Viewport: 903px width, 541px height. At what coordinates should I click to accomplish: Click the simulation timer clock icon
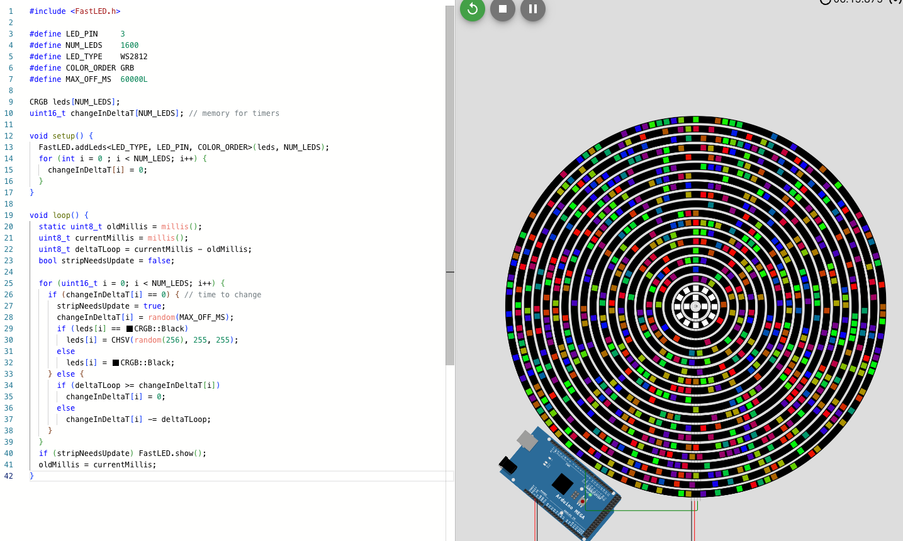pos(826,3)
